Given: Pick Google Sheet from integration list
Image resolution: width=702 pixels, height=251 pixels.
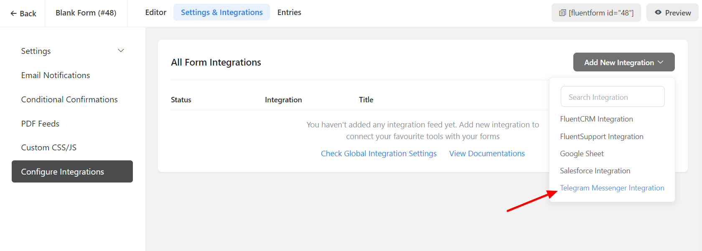Looking at the screenshot, I should click(x=582, y=154).
